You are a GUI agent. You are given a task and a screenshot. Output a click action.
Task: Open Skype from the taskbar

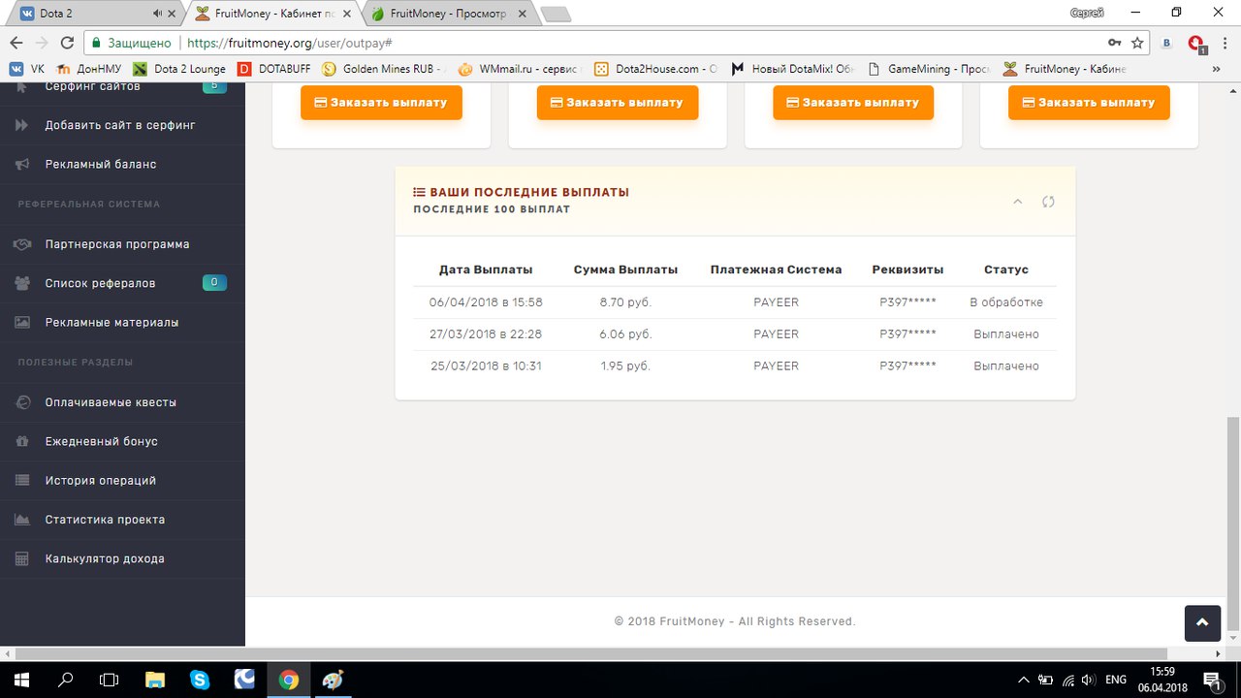200,680
